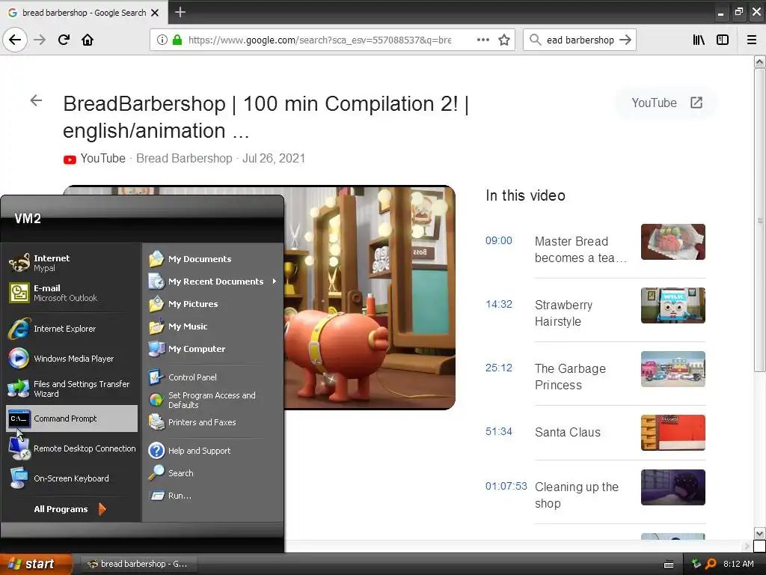Open E-mail Microsoft Outlook entry
Image resolution: width=766 pixels, height=575 pixels.
(72, 293)
